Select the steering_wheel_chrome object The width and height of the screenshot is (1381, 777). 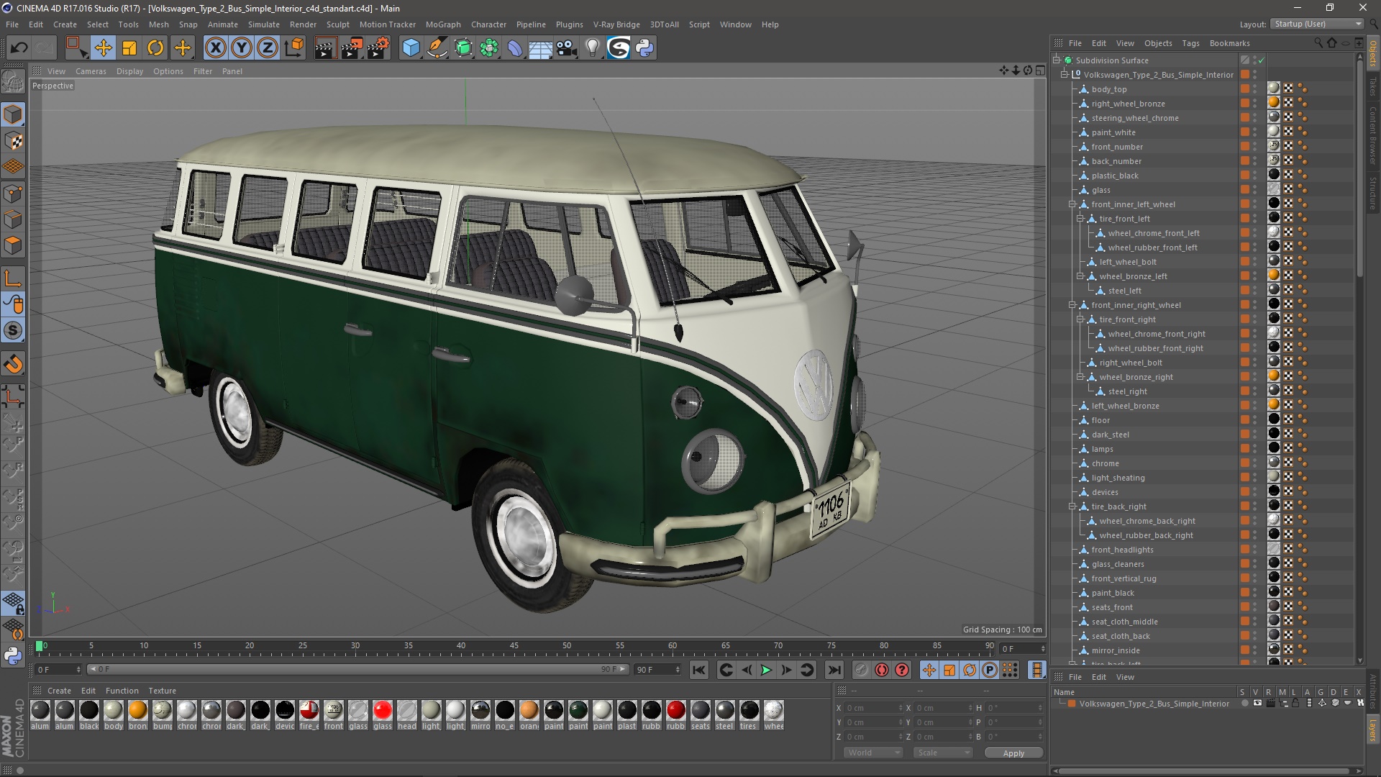tap(1135, 118)
